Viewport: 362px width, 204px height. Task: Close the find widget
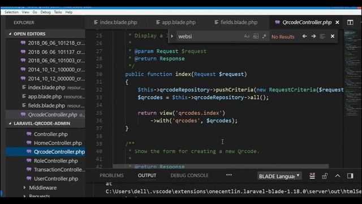[x=333, y=36]
